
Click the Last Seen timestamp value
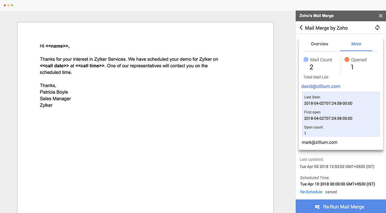click(328, 103)
